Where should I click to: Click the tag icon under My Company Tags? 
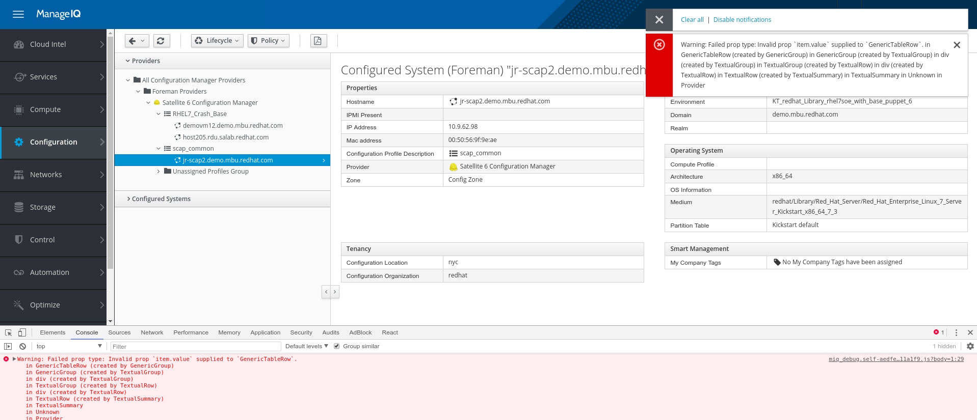(x=777, y=262)
